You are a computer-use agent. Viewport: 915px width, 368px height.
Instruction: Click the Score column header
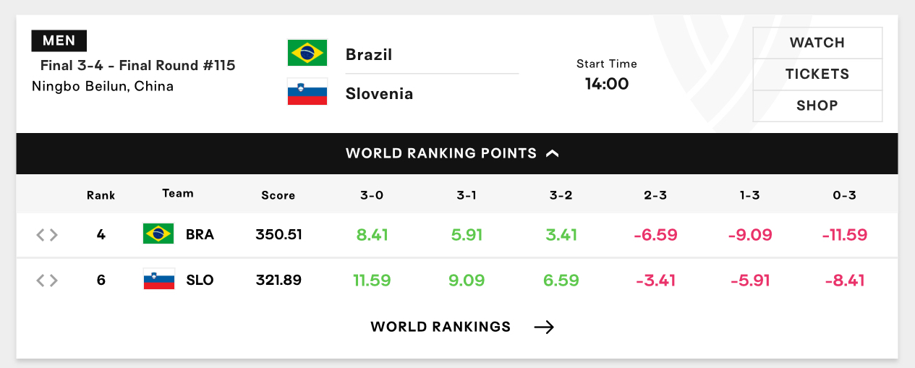point(278,195)
